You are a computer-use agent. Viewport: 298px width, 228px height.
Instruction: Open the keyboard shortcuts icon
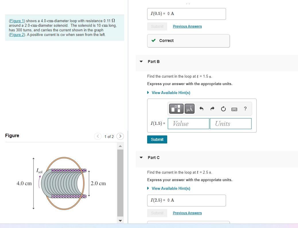click(x=234, y=109)
